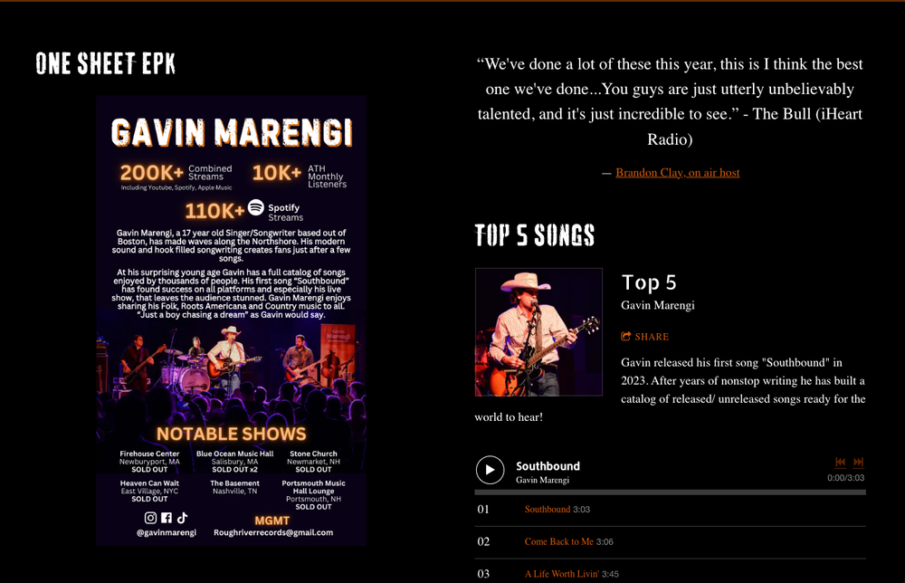This screenshot has width=905, height=583.
Task: Skip to previous track icon
Action: coord(841,462)
